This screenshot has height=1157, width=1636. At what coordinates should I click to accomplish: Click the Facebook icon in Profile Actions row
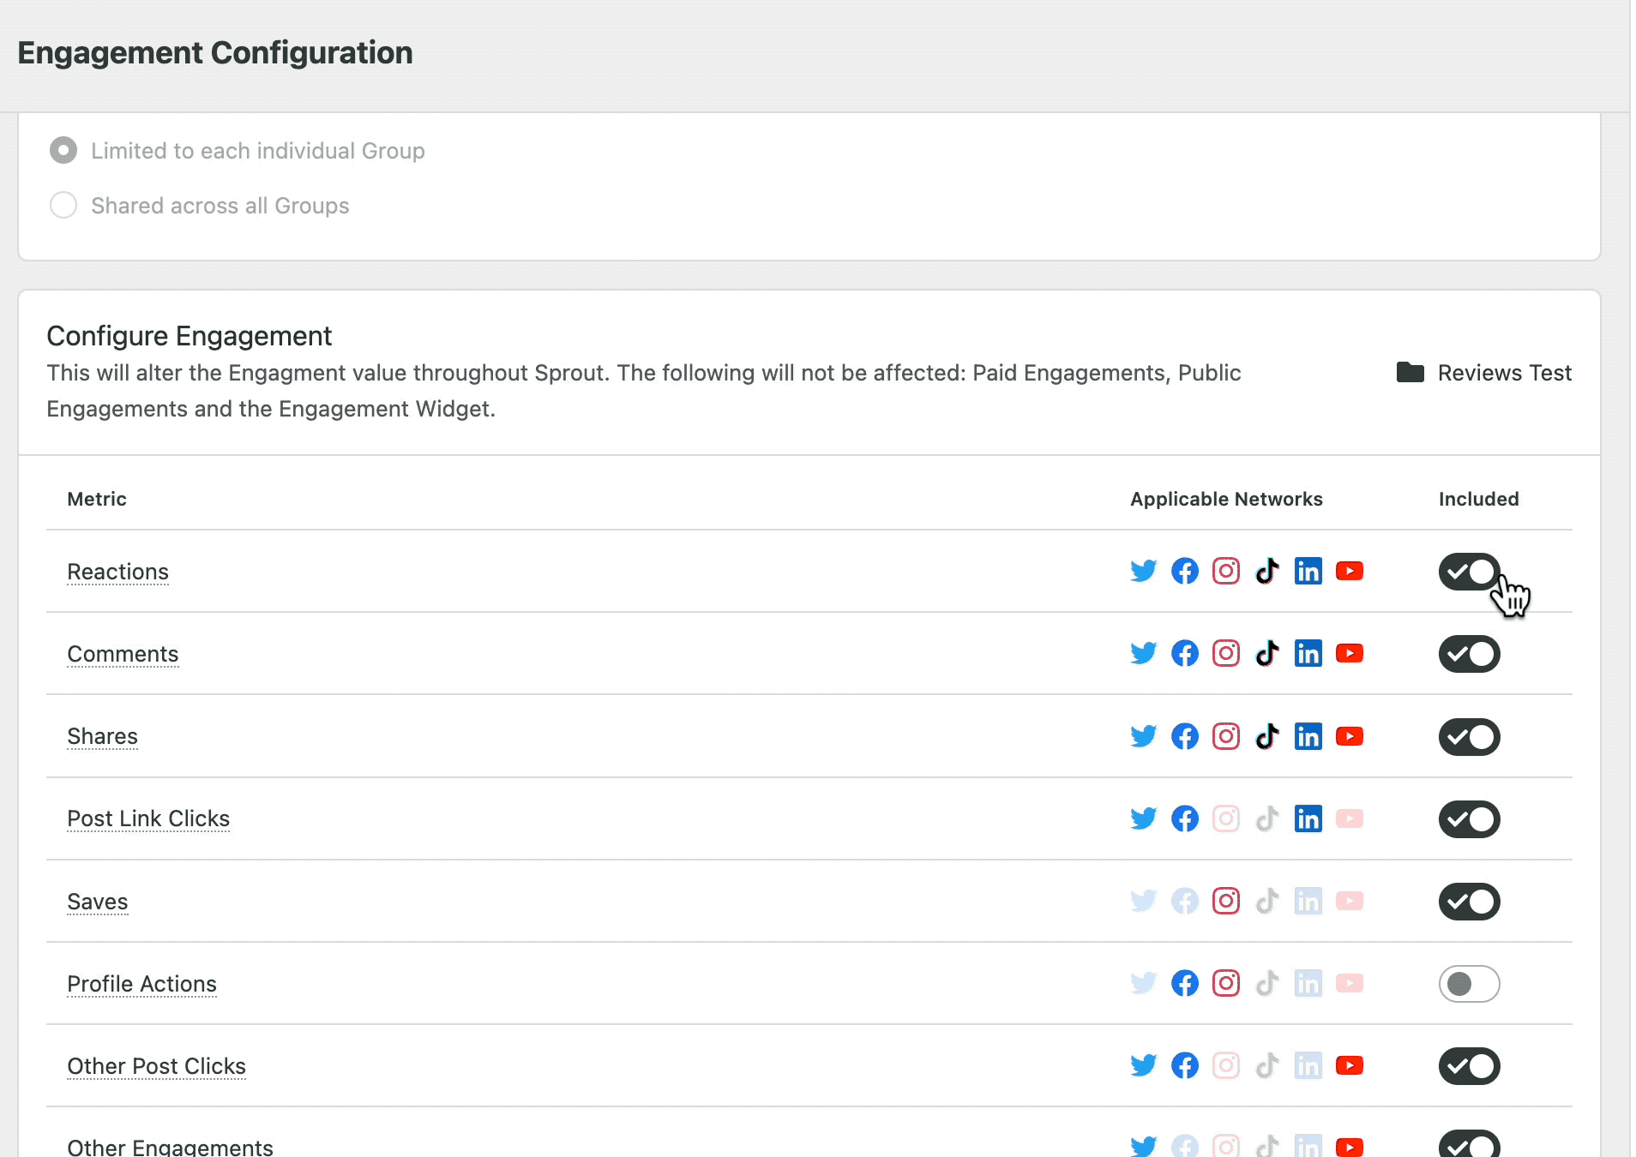1185,983
